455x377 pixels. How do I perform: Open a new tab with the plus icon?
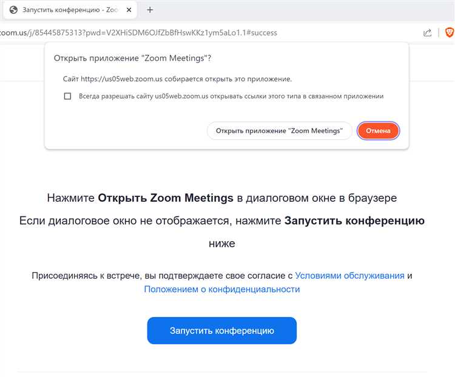click(150, 10)
